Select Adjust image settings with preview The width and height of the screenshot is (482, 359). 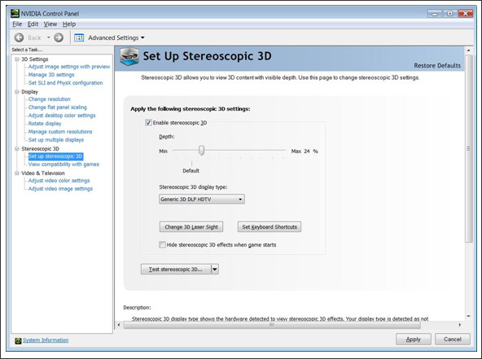(x=69, y=67)
